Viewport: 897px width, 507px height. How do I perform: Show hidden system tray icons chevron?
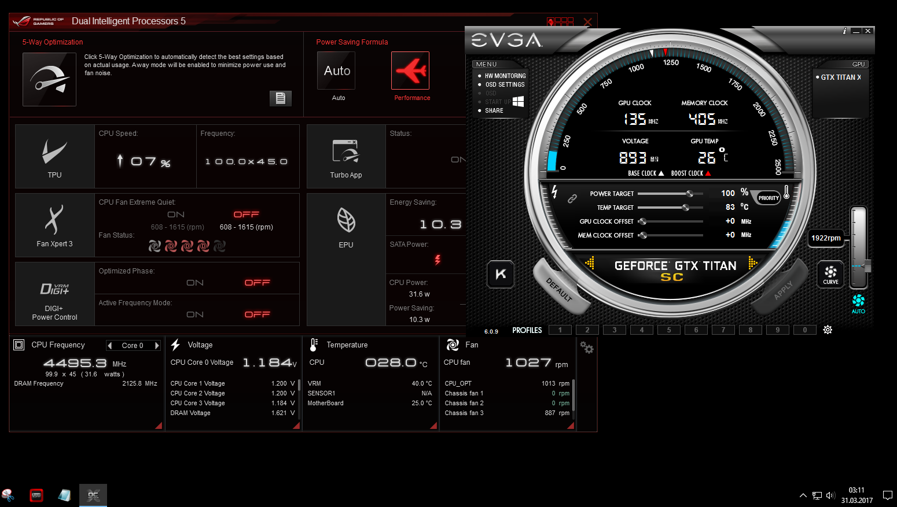[803, 495]
